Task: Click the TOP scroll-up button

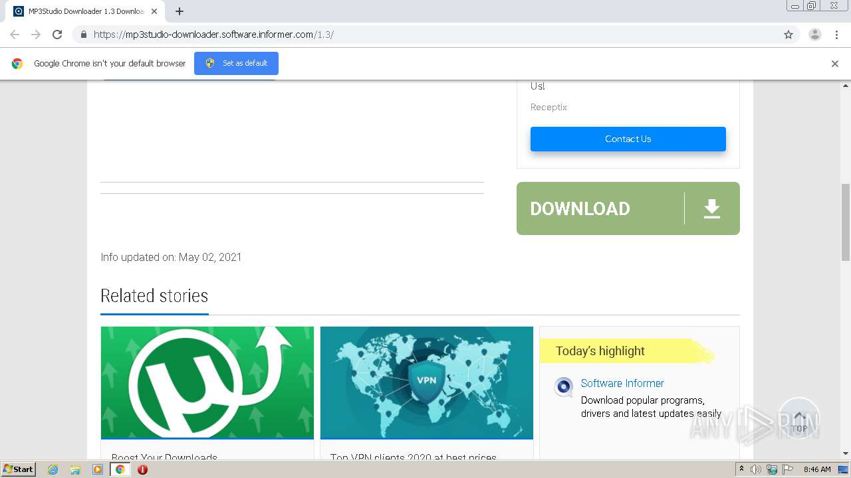Action: 799,418
